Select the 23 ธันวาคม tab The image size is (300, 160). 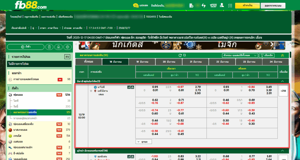(248, 62)
